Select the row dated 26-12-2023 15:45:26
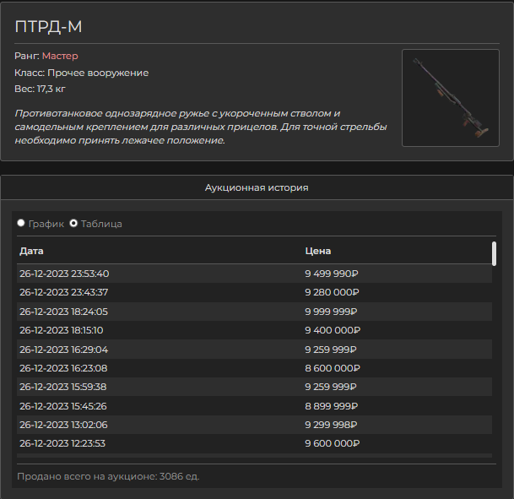Screen dimensions: 514x499 pyautogui.click(x=254, y=406)
